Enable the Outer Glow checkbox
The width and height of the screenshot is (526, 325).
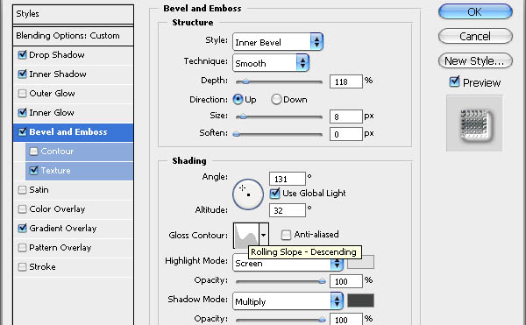pos(22,93)
